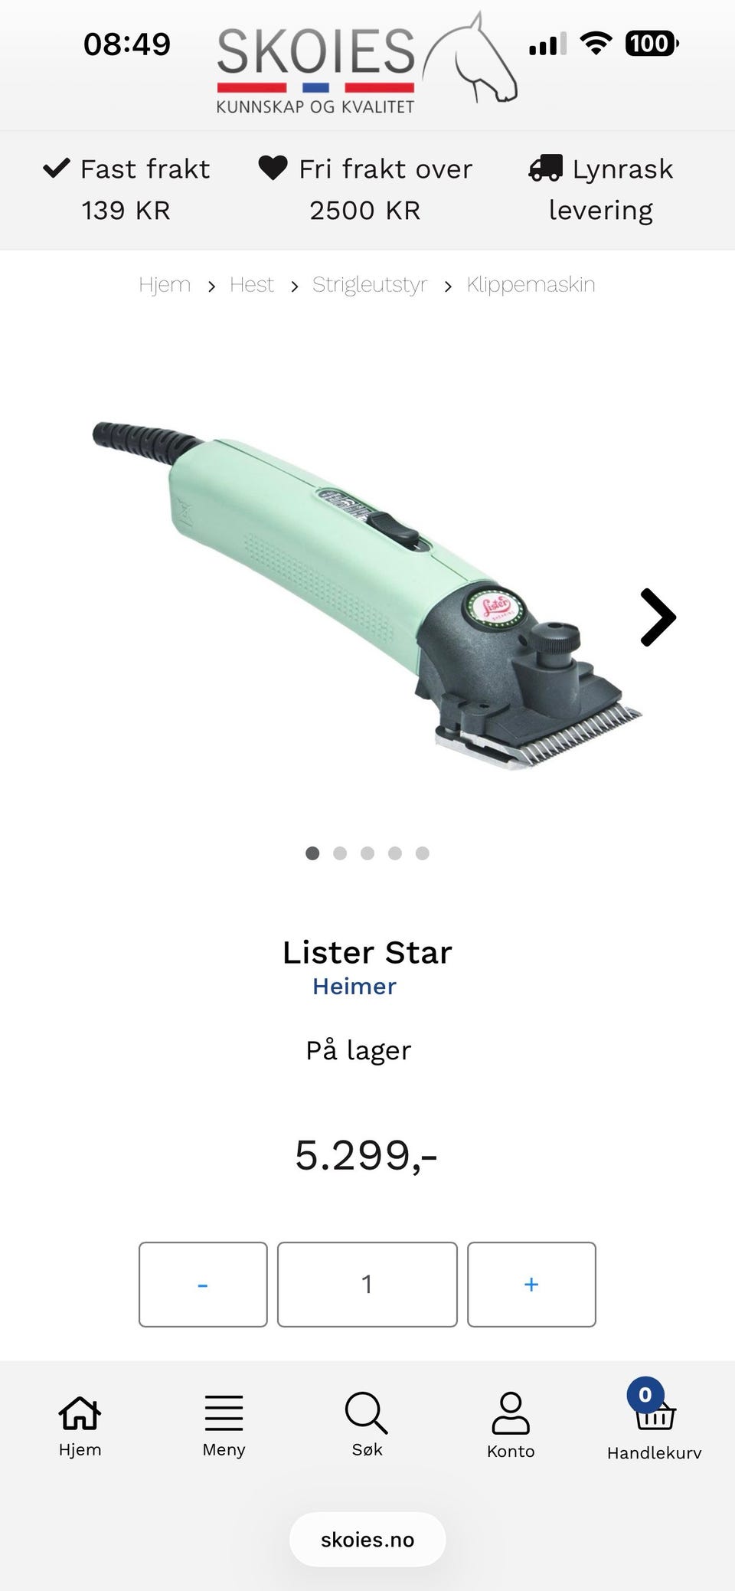Screen dimensions: 735x1591
Task: Tap the Søk magnifier icon
Action: point(367,1413)
